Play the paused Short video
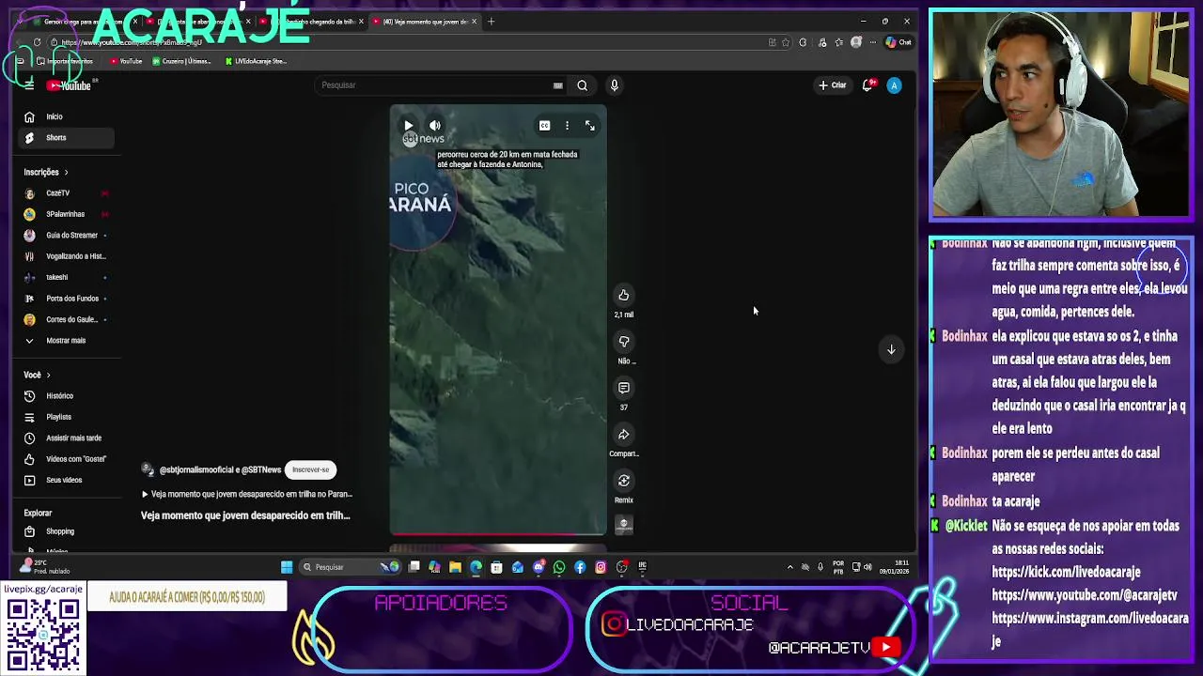The height and width of the screenshot is (676, 1203). pyautogui.click(x=409, y=126)
